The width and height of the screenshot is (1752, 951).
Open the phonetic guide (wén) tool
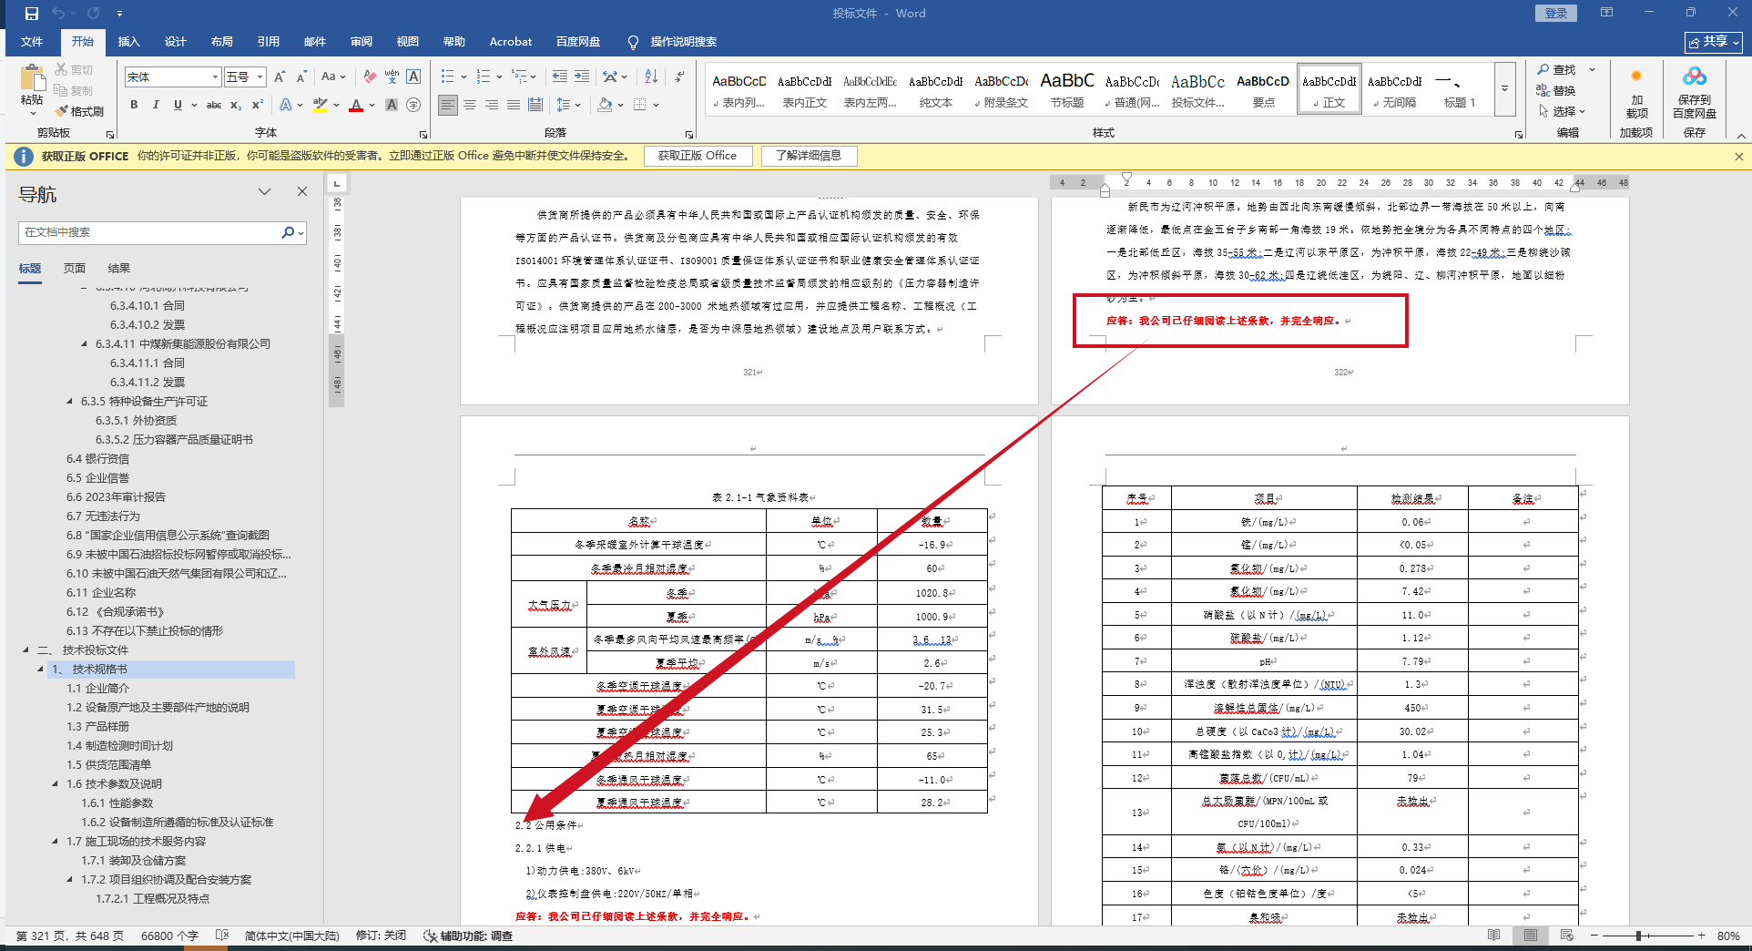click(392, 77)
